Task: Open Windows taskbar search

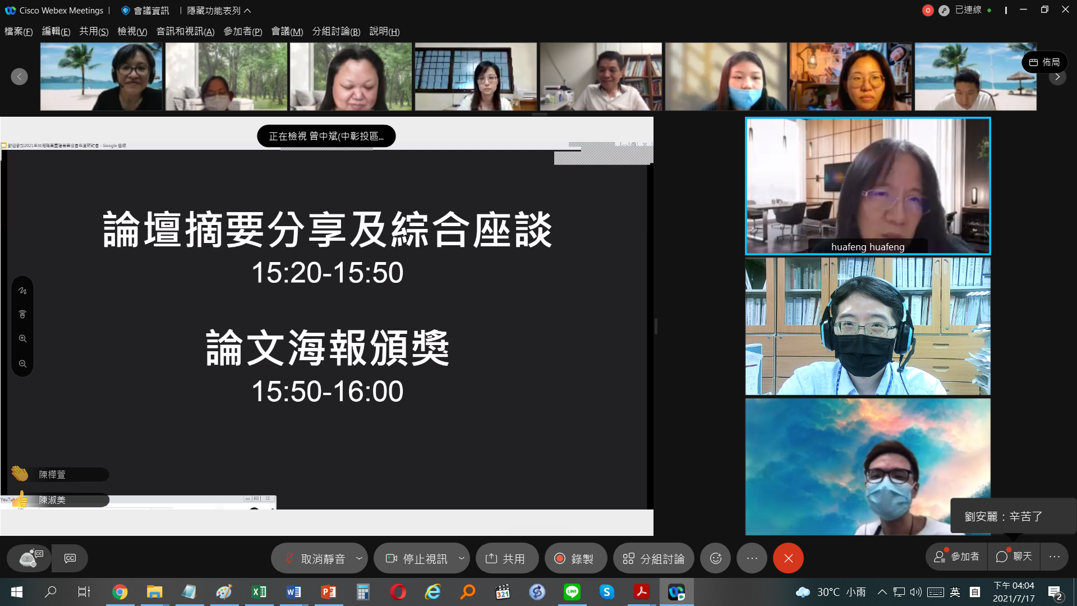Action: coord(50,592)
